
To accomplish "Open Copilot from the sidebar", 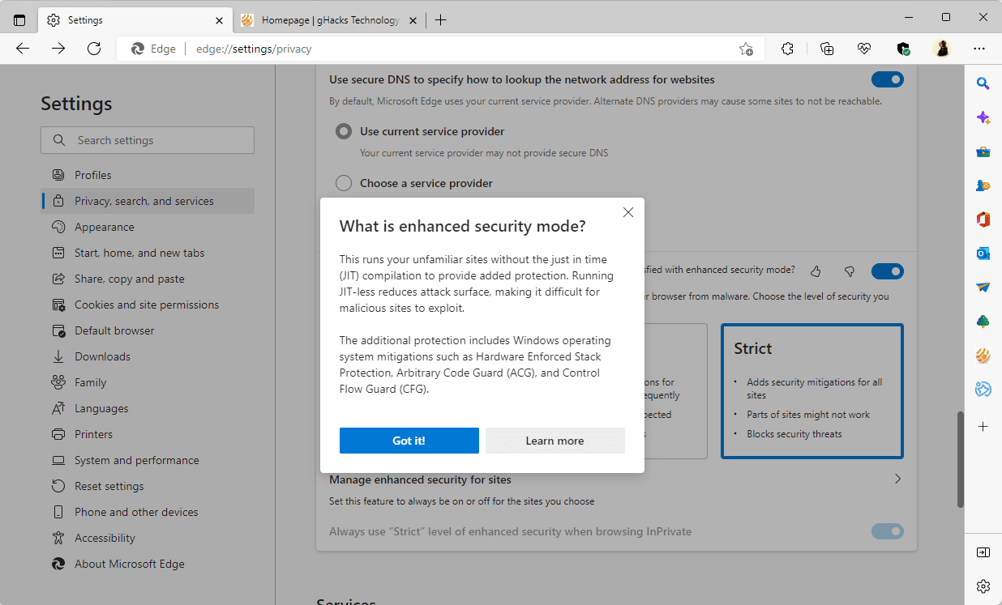I will [x=983, y=117].
